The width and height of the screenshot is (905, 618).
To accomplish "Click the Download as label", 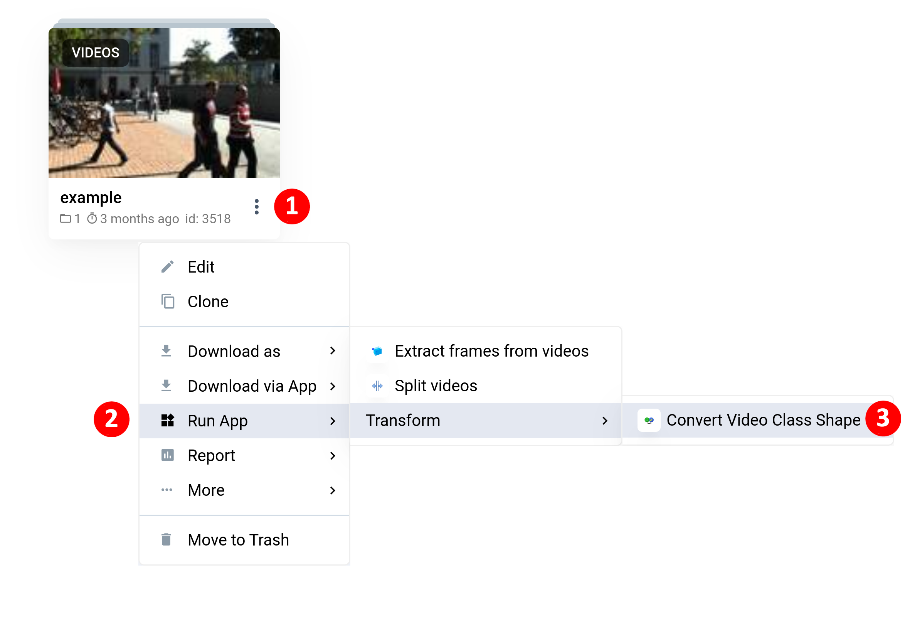I will pyautogui.click(x=234, y=351).
